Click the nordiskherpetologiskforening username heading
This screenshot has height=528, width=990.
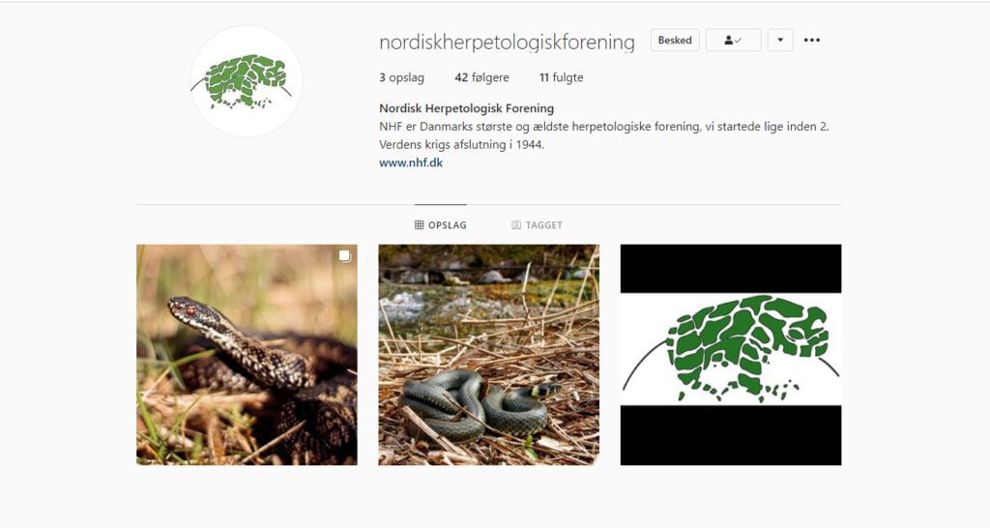pyautogui.click(x=507, y=42)
